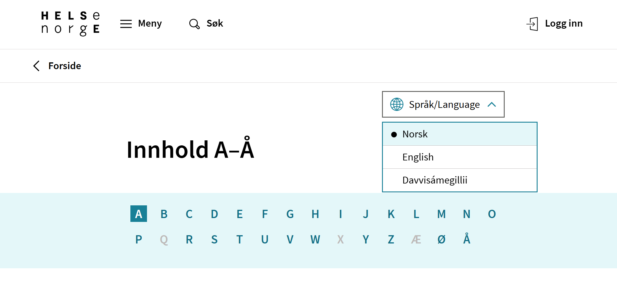Open the hamburger Meny icon

(x=126, y=24)
